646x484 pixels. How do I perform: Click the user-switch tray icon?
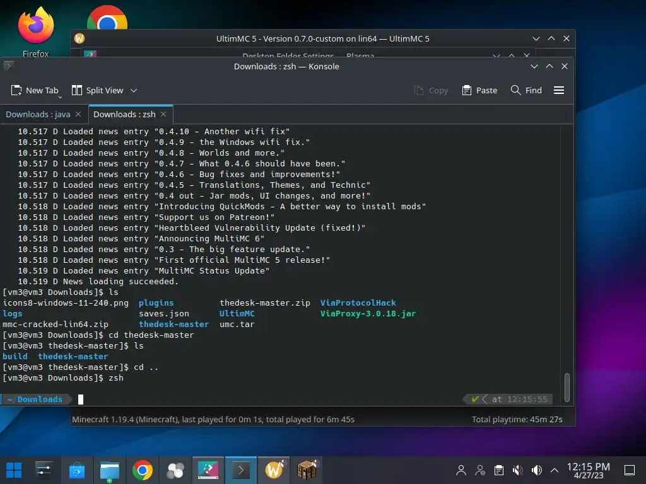pos(480,470)
